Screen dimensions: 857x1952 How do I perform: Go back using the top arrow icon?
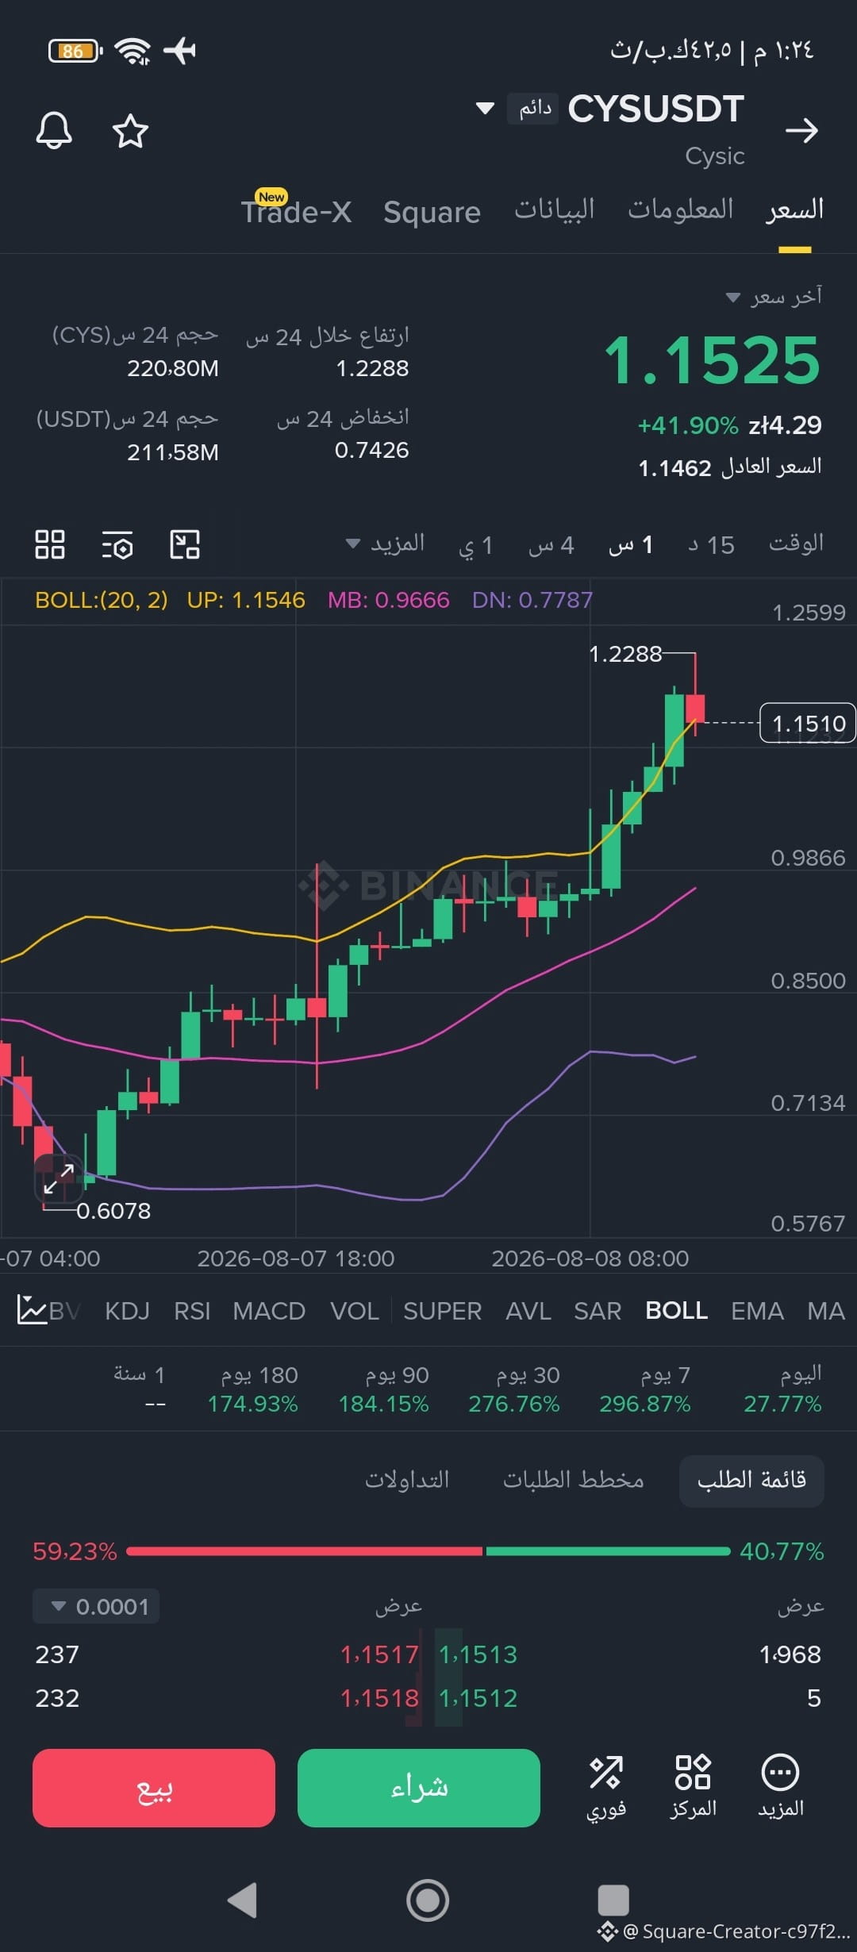click(801, 130)
